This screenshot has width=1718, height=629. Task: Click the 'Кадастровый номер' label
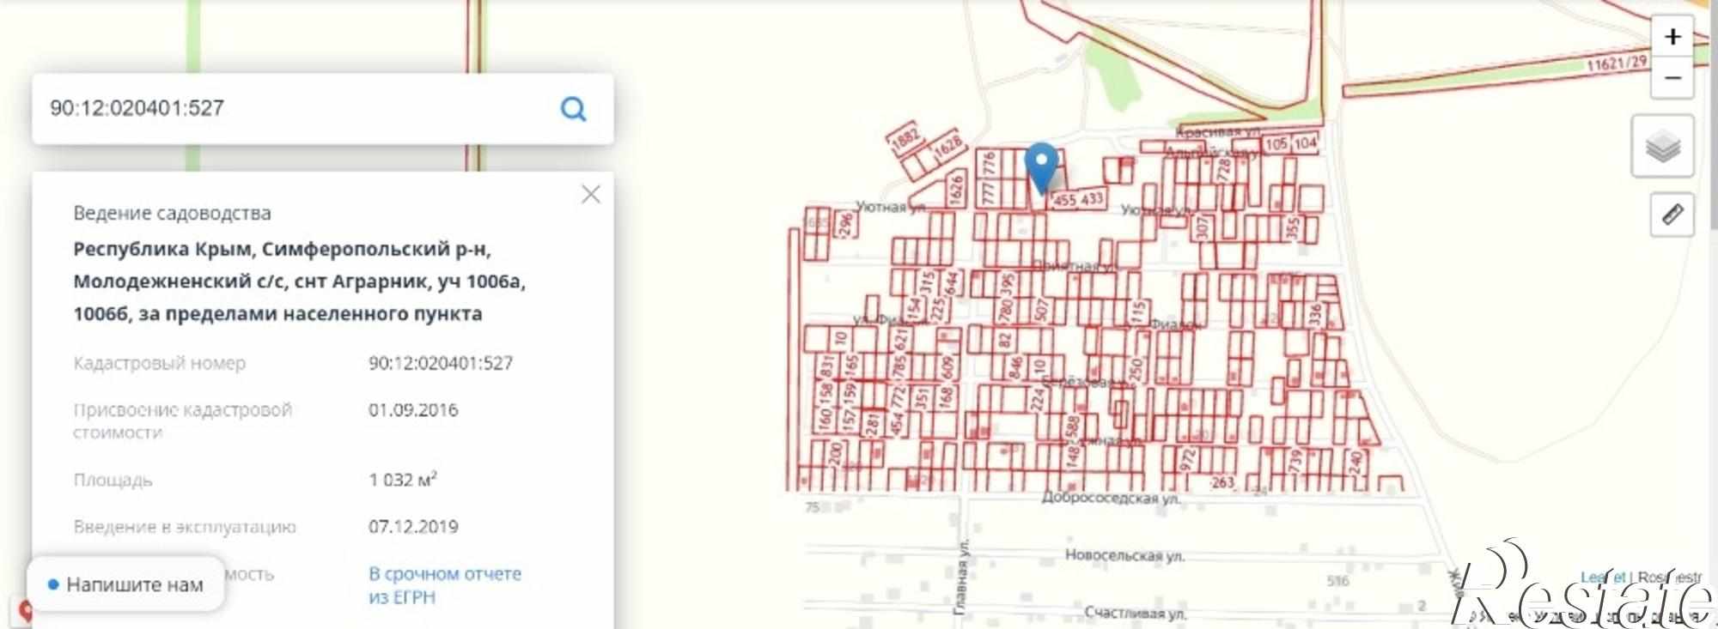coord(160,363)
